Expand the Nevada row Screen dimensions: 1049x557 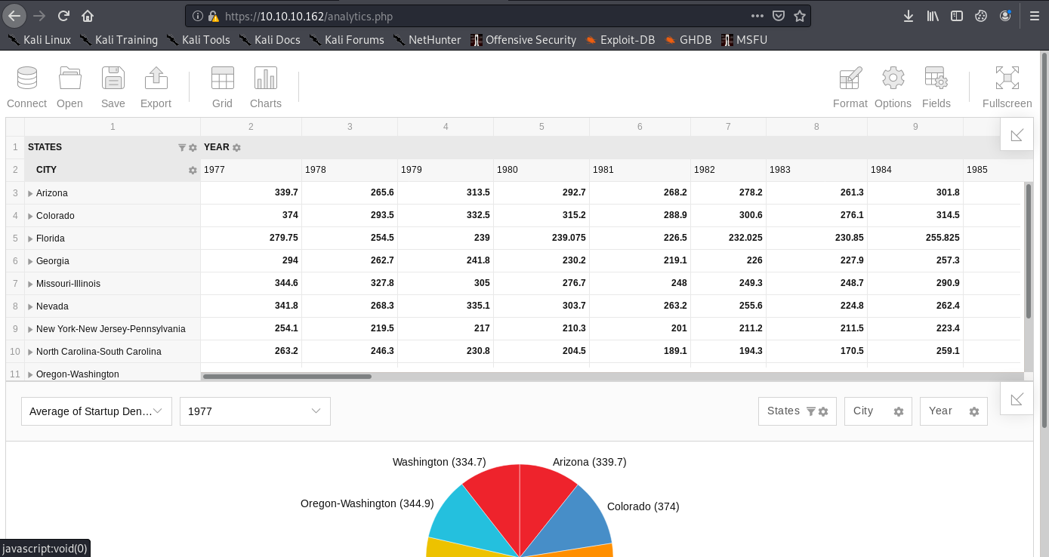point(30,307)
